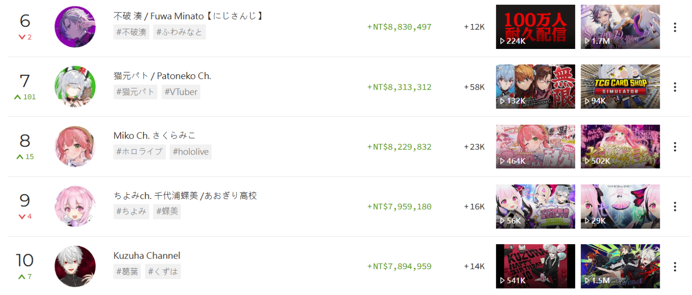Select the #くずは tag
692x295 pixels.
point(163,271)
